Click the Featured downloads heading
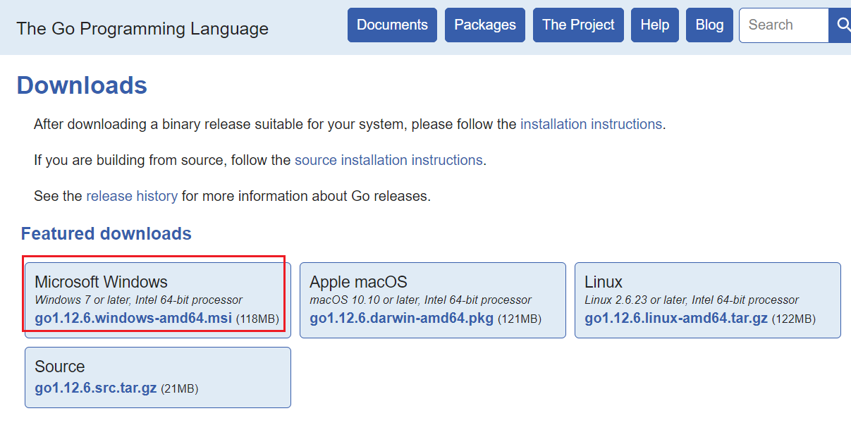851x430 pixels. [x=106, y=233]
